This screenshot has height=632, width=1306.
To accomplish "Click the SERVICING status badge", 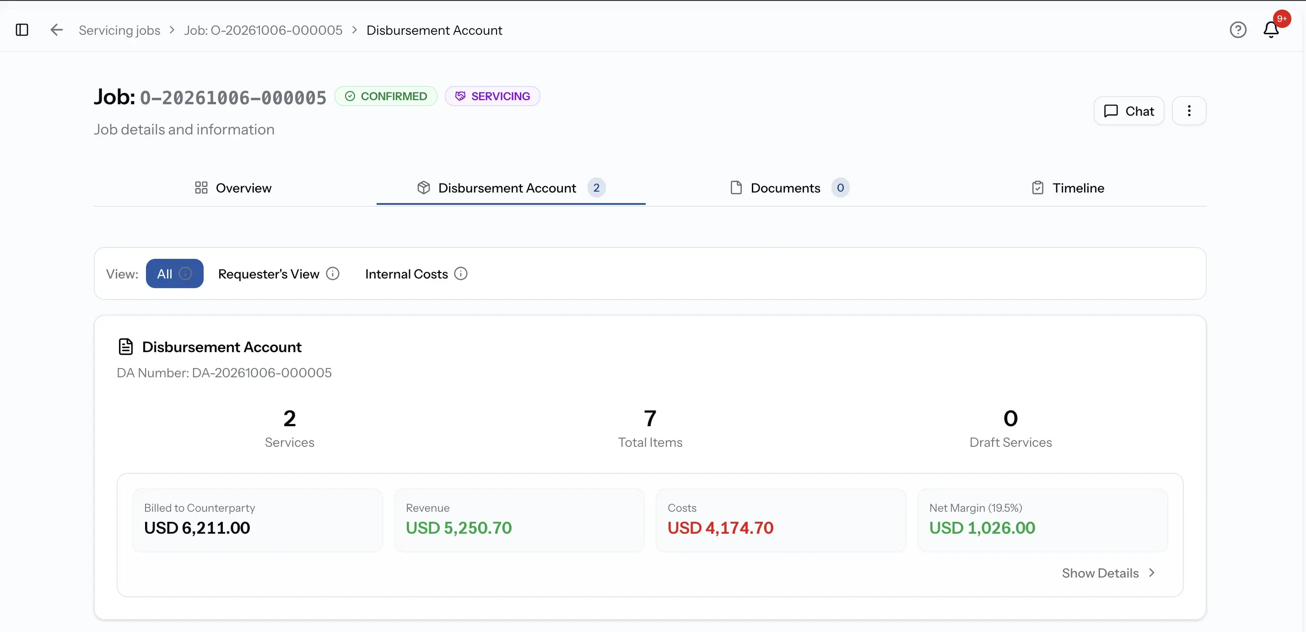I will (x=492, y=96).
